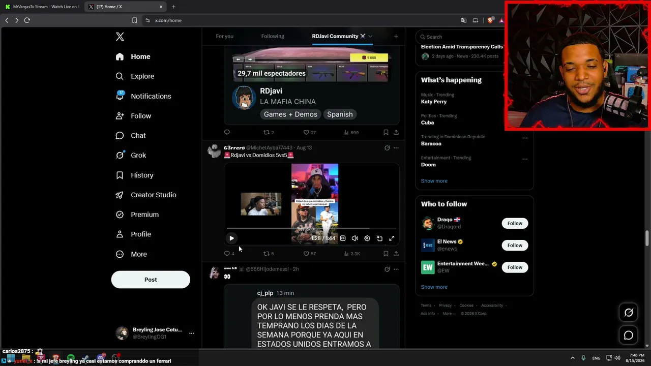
Task: Follow Entertainment Weekly
Action: (515, 267)
